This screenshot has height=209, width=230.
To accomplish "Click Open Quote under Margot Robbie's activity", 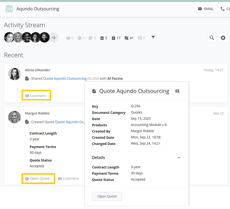I will 38,179.
